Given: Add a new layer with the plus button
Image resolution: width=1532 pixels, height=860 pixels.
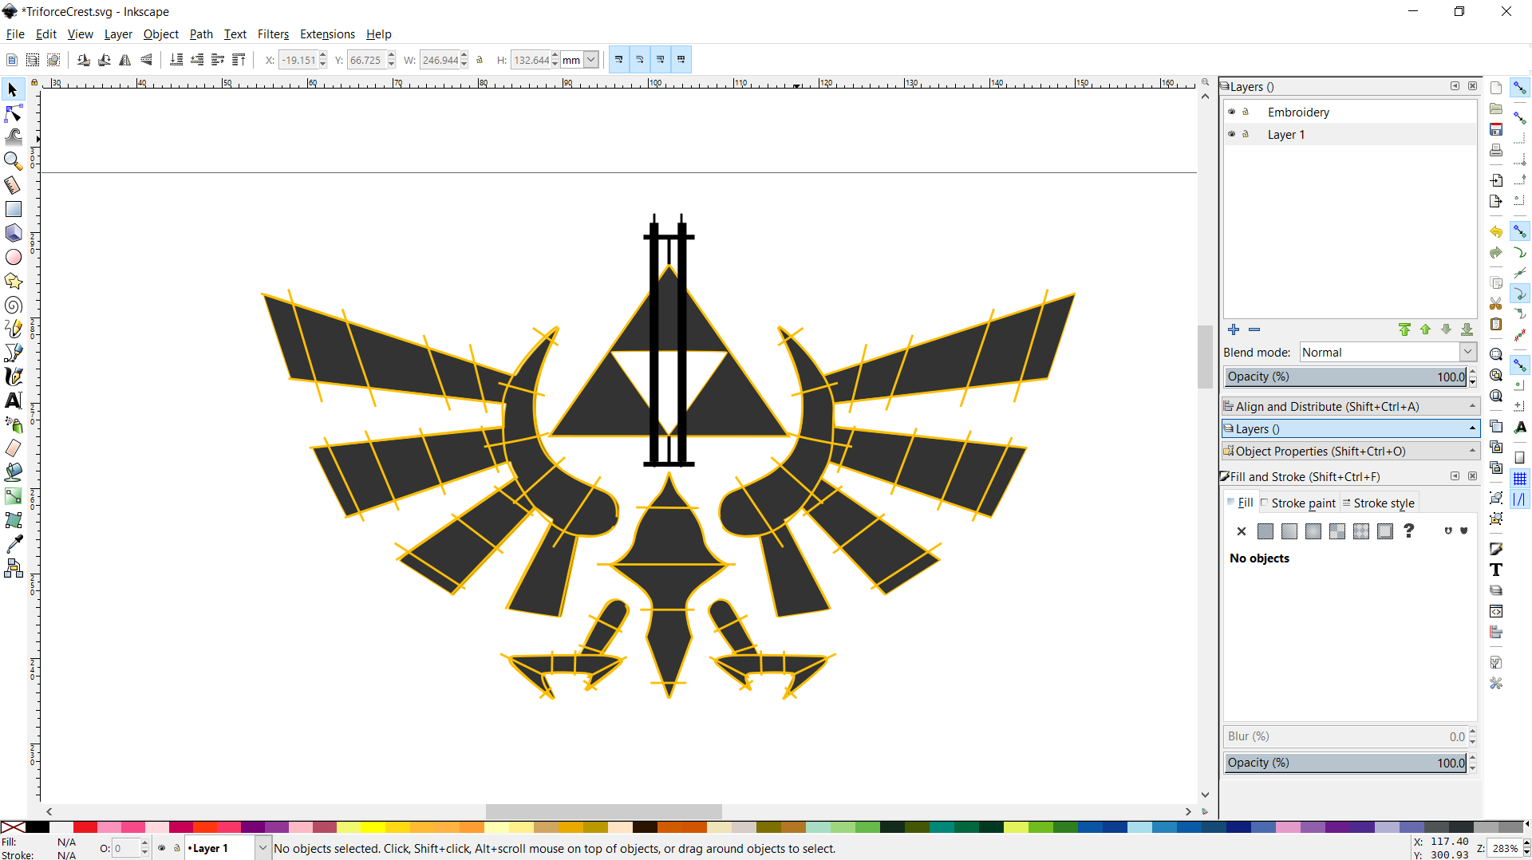Looking at the screenshot, I should pyautogui.click(x=1234, y=329).
